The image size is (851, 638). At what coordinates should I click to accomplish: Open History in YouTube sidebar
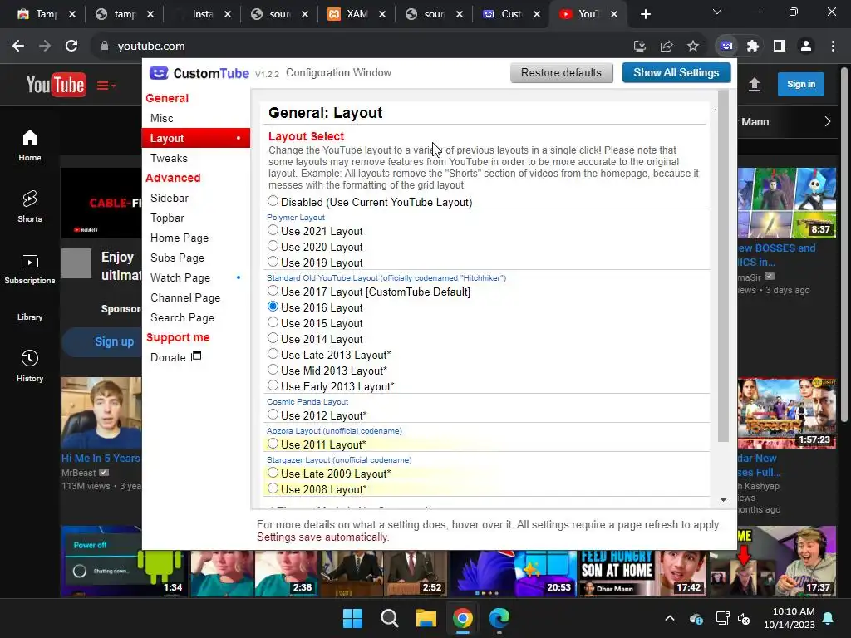pyautogui.click(x=30, y=366)
